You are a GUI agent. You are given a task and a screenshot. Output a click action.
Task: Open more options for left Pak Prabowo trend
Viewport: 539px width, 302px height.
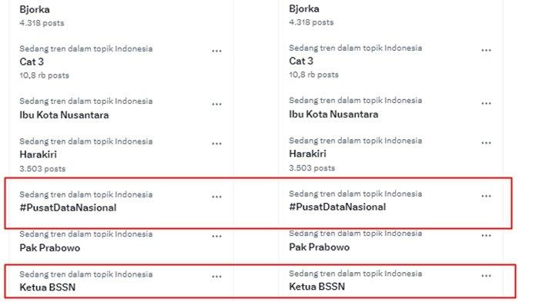[x=216, y=237]
